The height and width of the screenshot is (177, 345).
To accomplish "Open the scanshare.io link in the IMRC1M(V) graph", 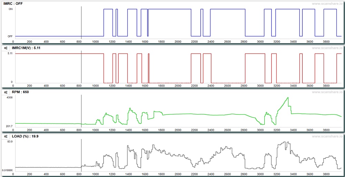I will [327, 48].
